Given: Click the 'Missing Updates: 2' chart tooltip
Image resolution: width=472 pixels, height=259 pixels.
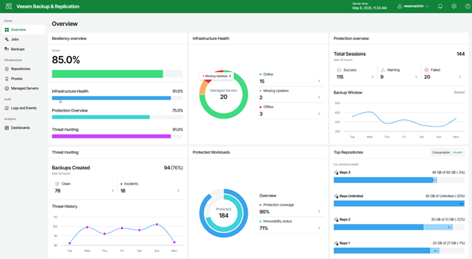Looking at the screenshot, I should [x=216, y=76].
